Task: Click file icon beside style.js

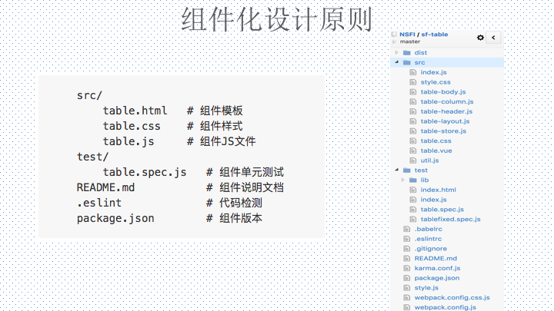Action: pyautogui.click(x=407, y=288)
